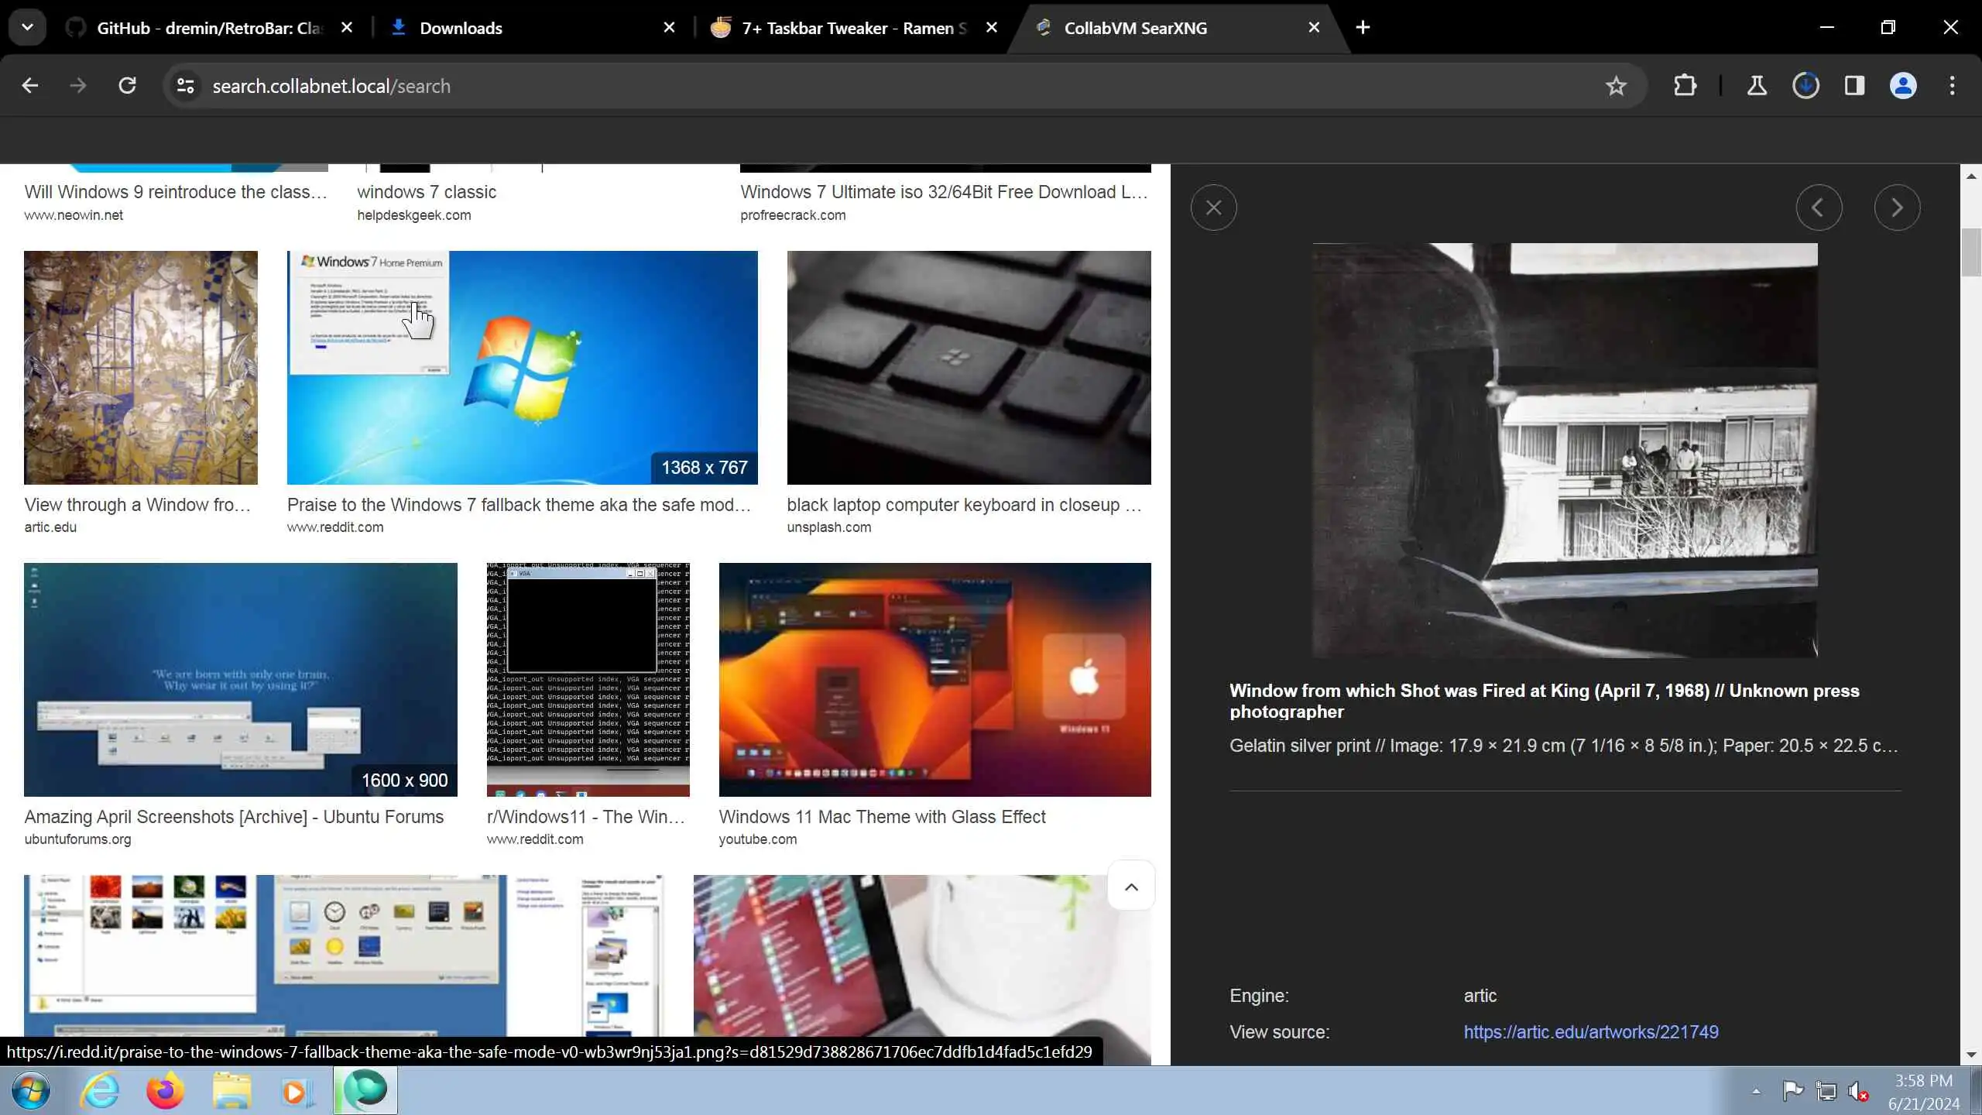Show next image in detail panel
The width and height of the screenshot is (1982, 1115).
click(x=1896, y=208)
